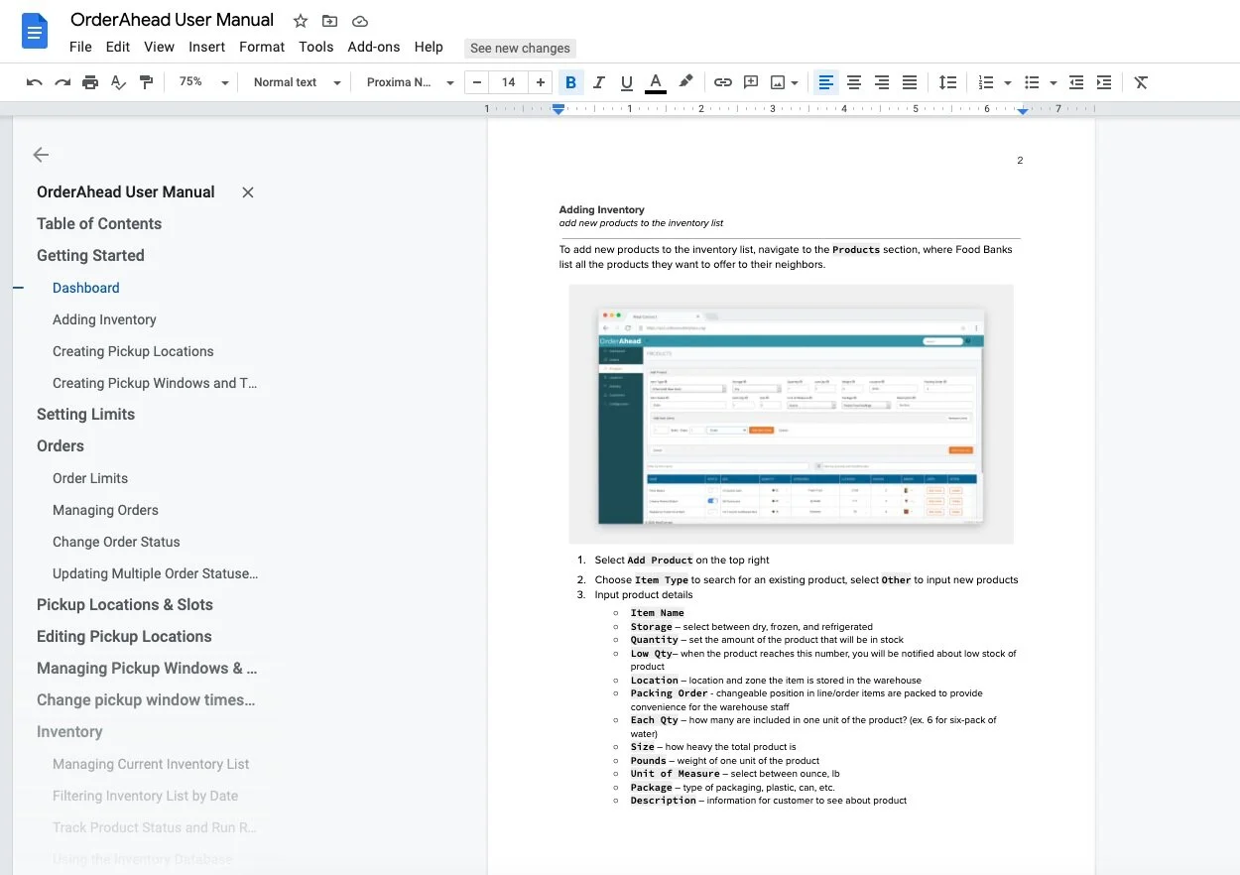Click the font size field showing 14

(509, 82)
